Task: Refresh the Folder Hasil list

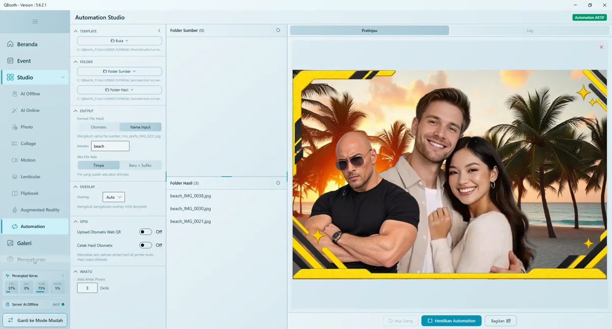Action: (278, 183)
